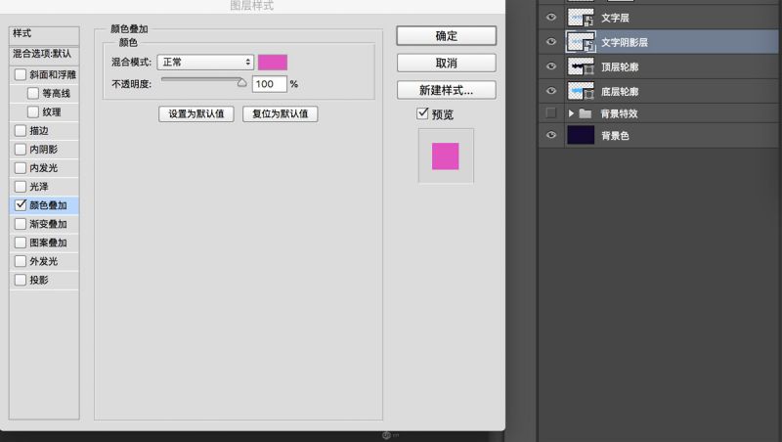The image size is (782, 442).
Task: Uncheck the 颜色叠加 style checkbox
Action: (x=21, y=205)
